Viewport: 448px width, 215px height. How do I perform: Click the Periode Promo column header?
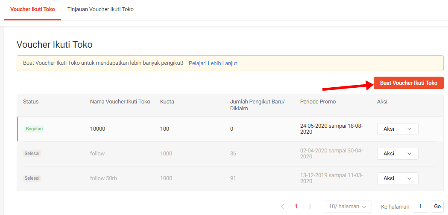click(x=318, y=102)
